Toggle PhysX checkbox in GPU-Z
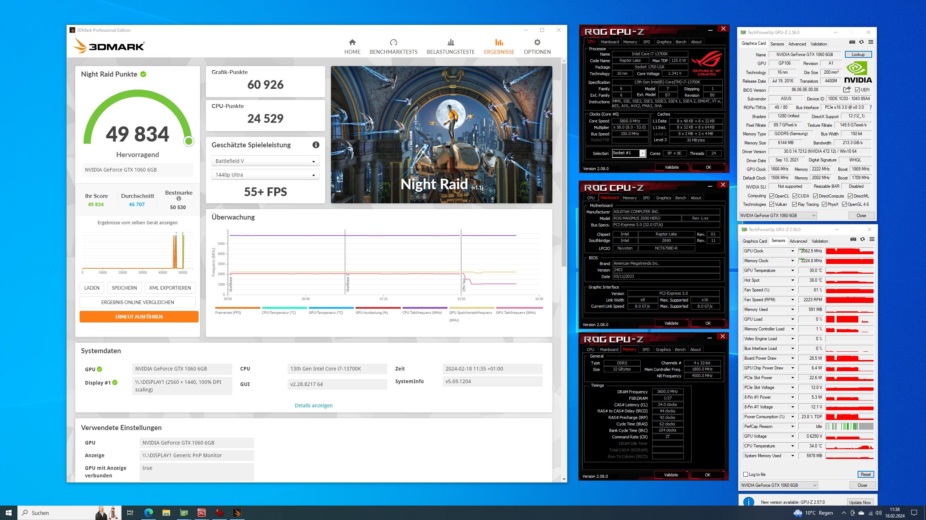The width and height of the screenshot is (926, 520). (x=824, y=204)
